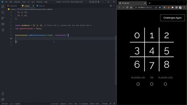Open the Manage gear icon in VS Code

(3, 99)
